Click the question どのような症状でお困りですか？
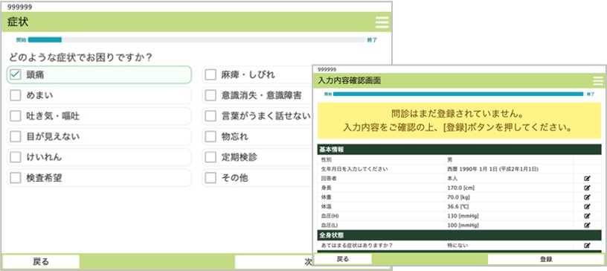This screenshot has width=607, height=271. coord(80,57)
